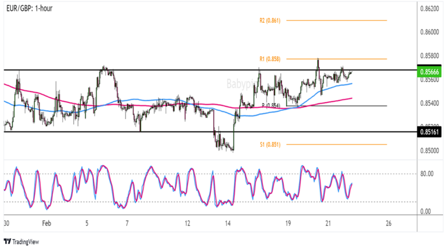Click the 0.00 stochastic level label

(425, 212)
